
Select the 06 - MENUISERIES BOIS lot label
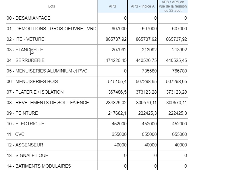[x=32, y=82]
